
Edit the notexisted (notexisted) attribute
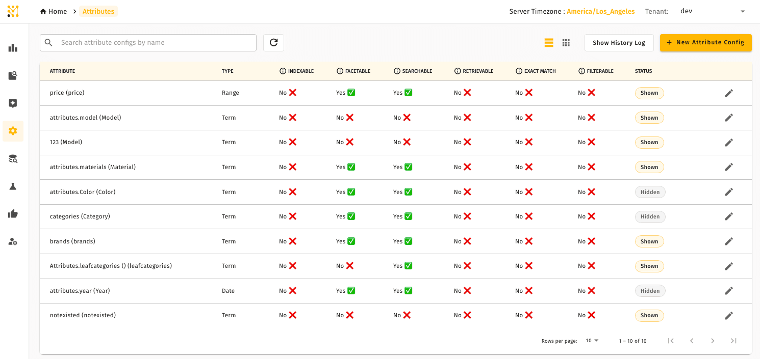[729, 315]
